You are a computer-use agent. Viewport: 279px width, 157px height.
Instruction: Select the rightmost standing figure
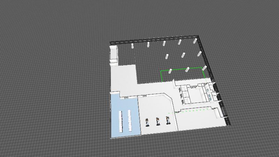pos(168,120)
